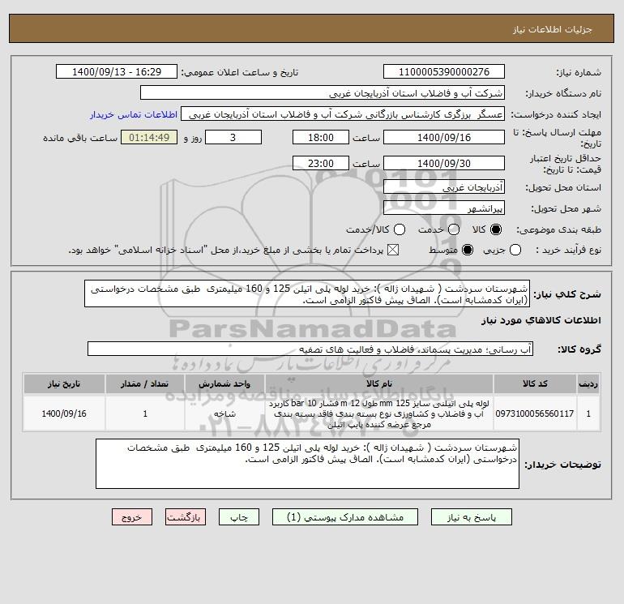The height and width of the screenshot is (604, 624).
Task: Click the request creator name field
Action: tap(343, 114)
